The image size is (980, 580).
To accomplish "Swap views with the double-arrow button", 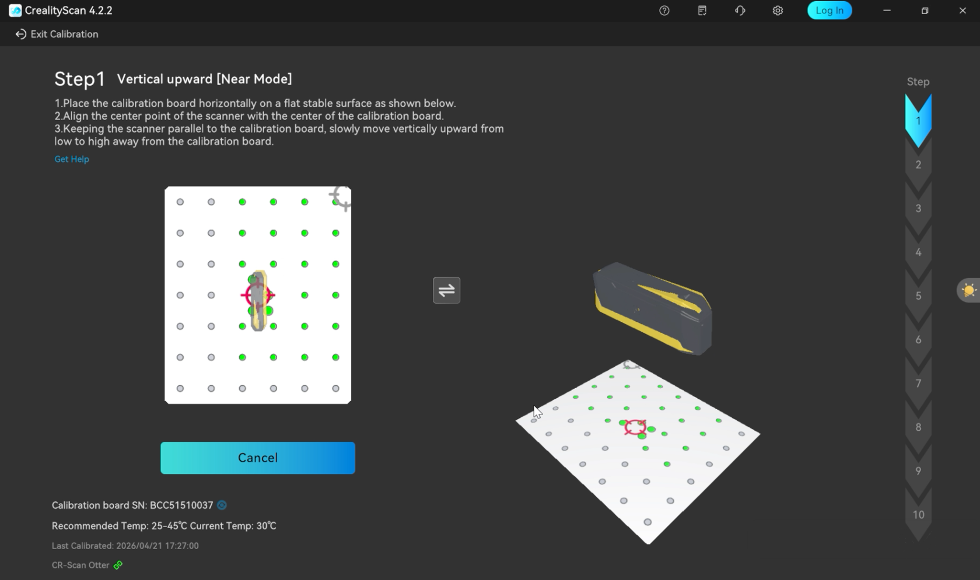I will pos(446,290).
